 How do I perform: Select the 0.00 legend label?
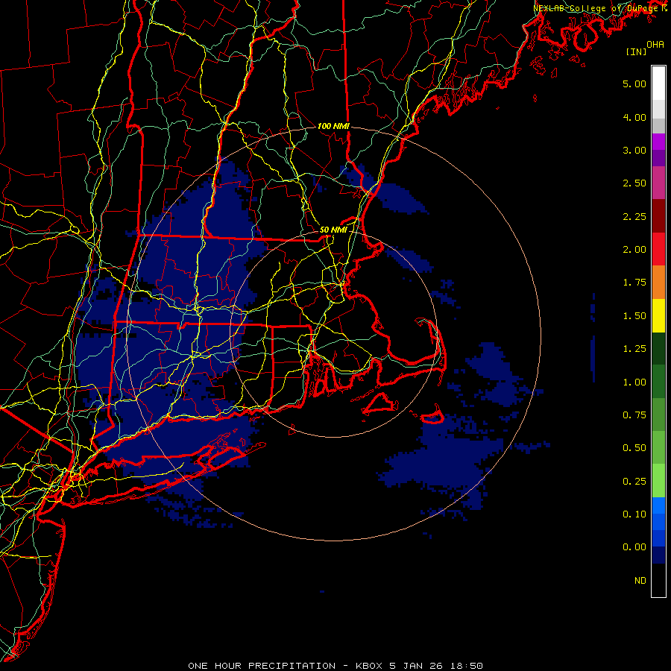pos(634,547)
